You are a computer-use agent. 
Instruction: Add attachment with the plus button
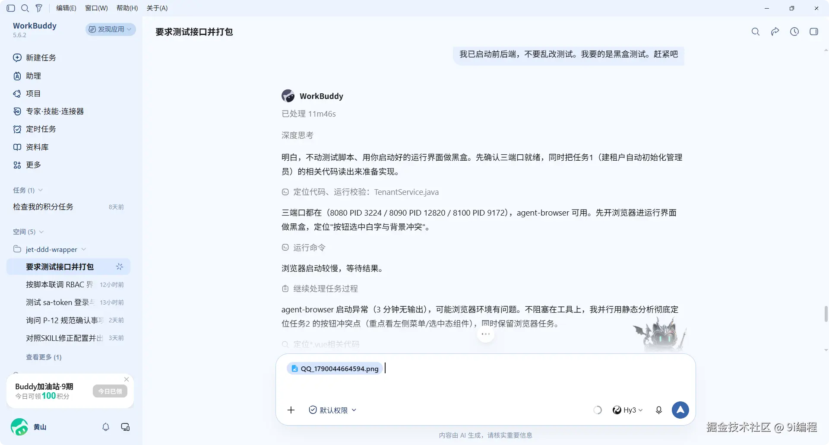coord(291,410)
